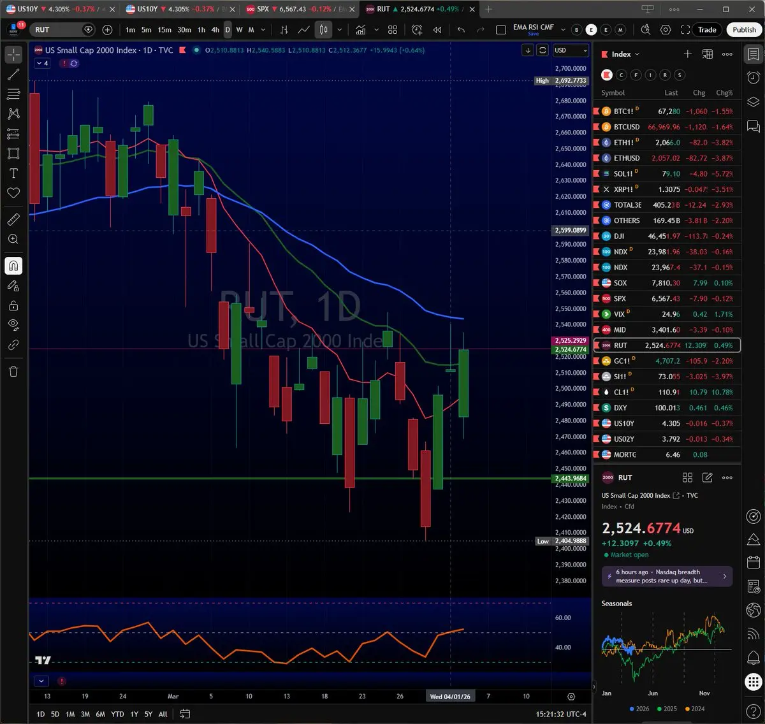Click the link drawings chain icon
The height and width of the screenshot is (724, 765).
pos(13,345)
